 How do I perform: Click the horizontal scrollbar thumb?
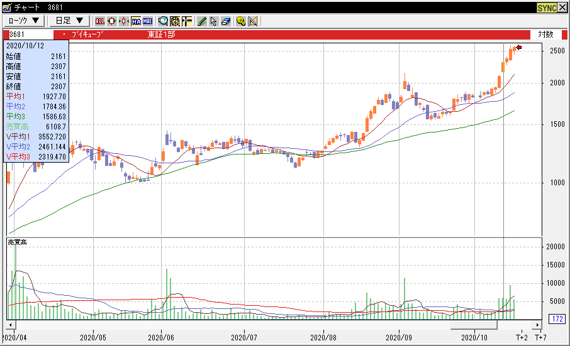473,325
